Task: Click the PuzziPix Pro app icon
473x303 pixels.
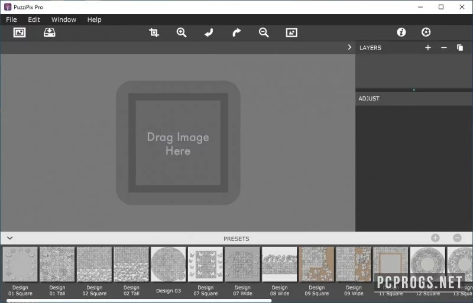Action: tap(8, 7)
